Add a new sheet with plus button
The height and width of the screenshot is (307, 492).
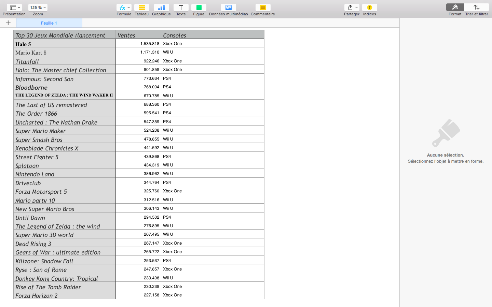click(x=8, y=23)
